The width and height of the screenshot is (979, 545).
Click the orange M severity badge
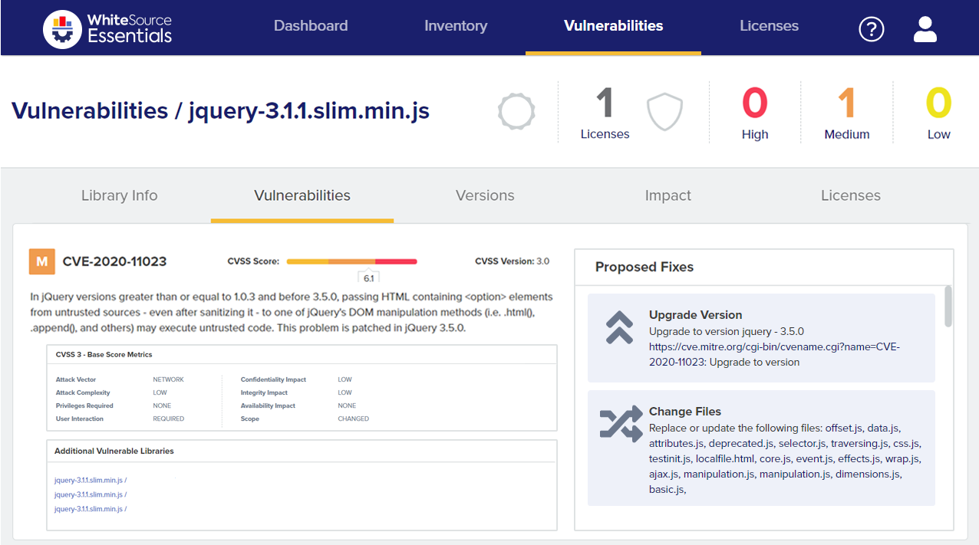(42, 261)
